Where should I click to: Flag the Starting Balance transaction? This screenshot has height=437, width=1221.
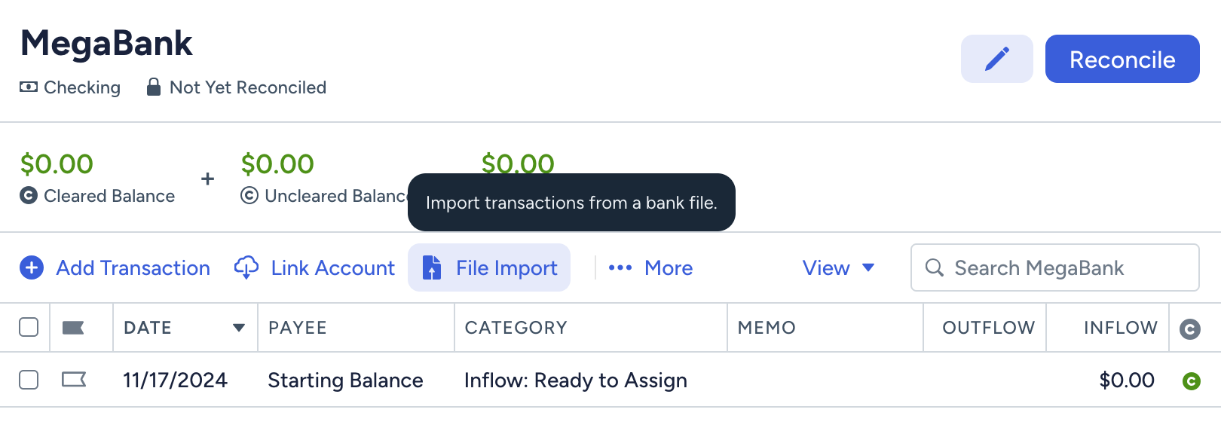pyautogui.click(x=74, y=380)
